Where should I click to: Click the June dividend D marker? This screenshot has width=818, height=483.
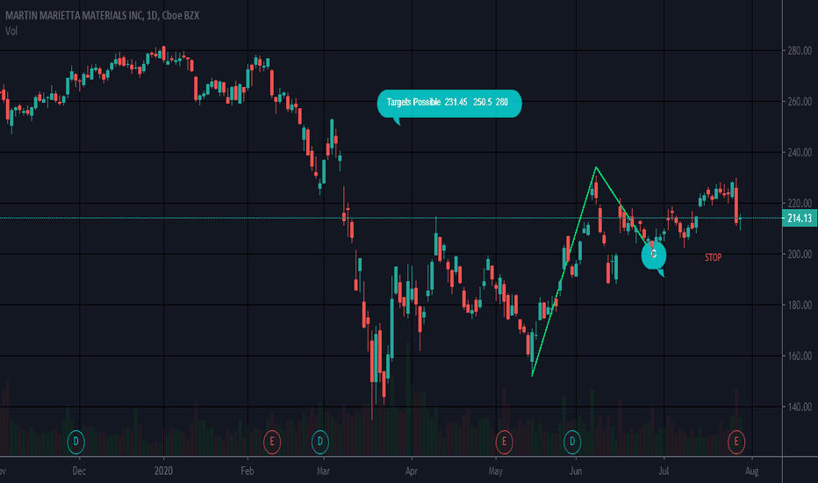(x=572, y=443)
